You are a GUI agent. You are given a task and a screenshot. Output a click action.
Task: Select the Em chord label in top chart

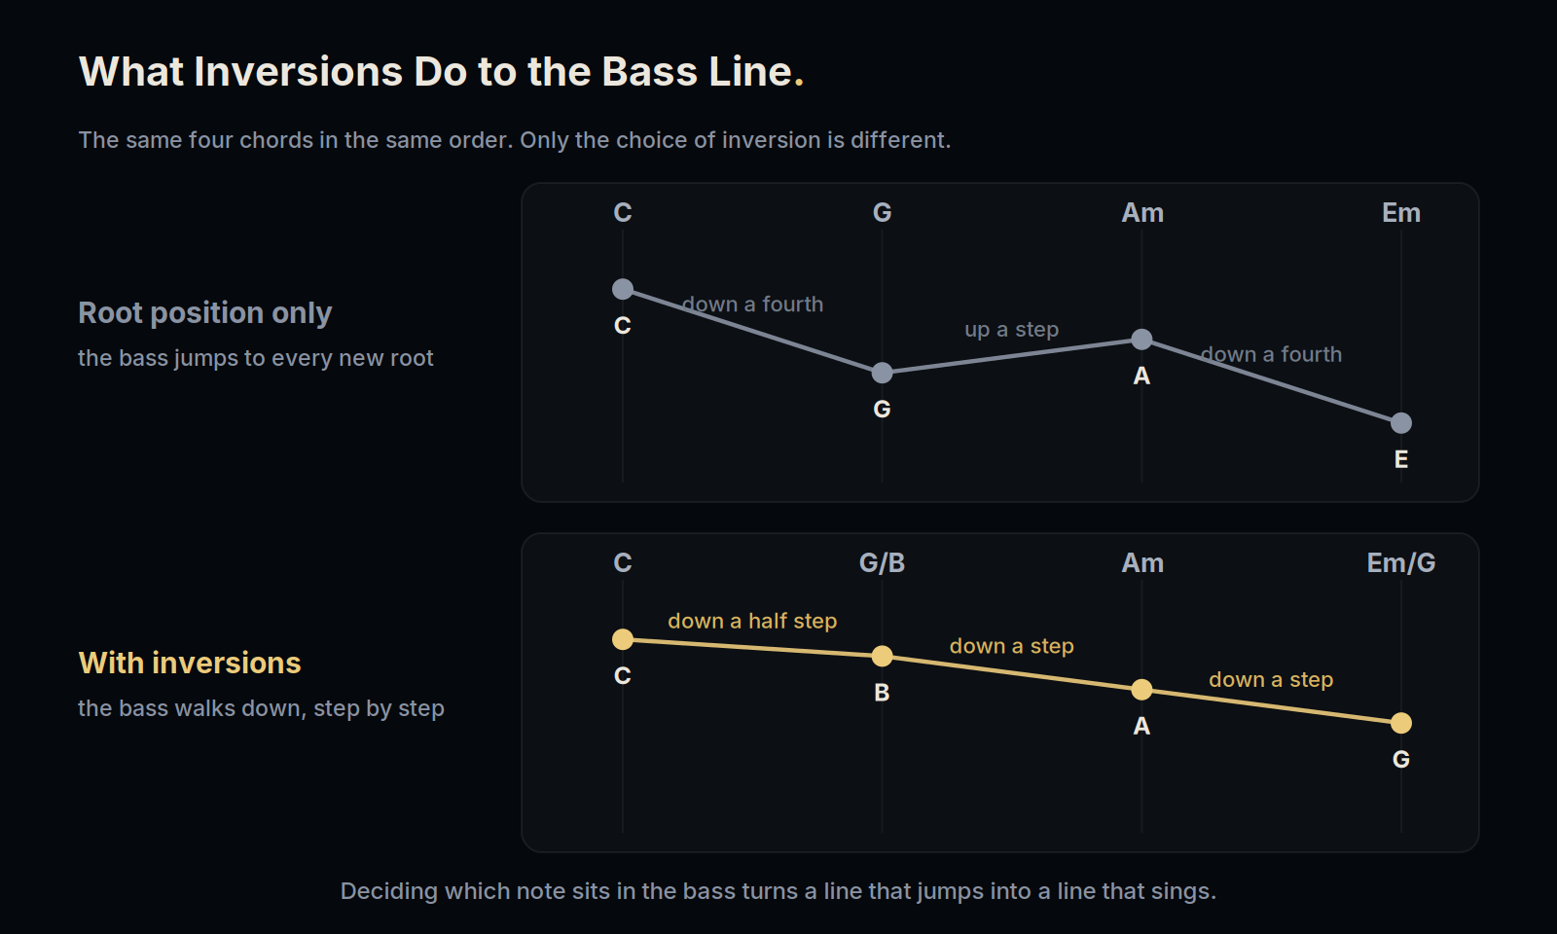1400,213
